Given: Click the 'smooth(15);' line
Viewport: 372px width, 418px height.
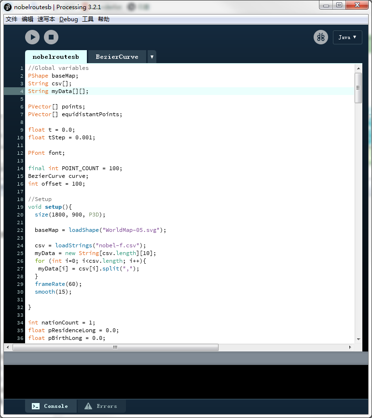Looking at the screenshot, I should tap(53, 292).
